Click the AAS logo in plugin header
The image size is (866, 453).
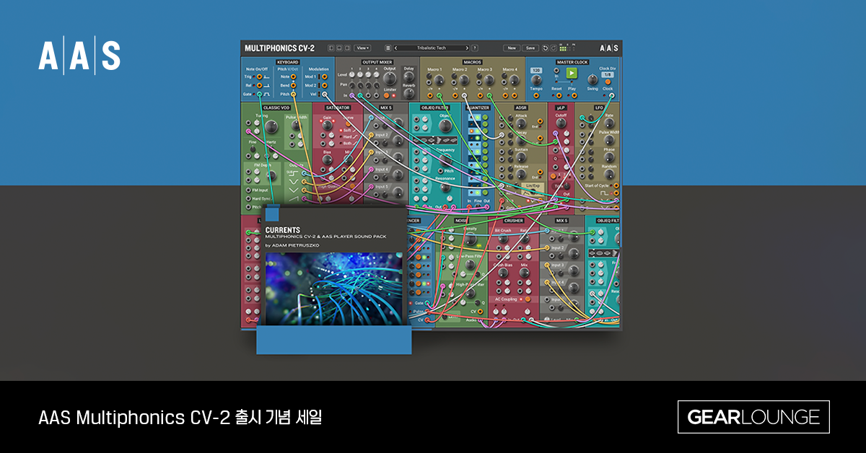click(x=608, y=48)
